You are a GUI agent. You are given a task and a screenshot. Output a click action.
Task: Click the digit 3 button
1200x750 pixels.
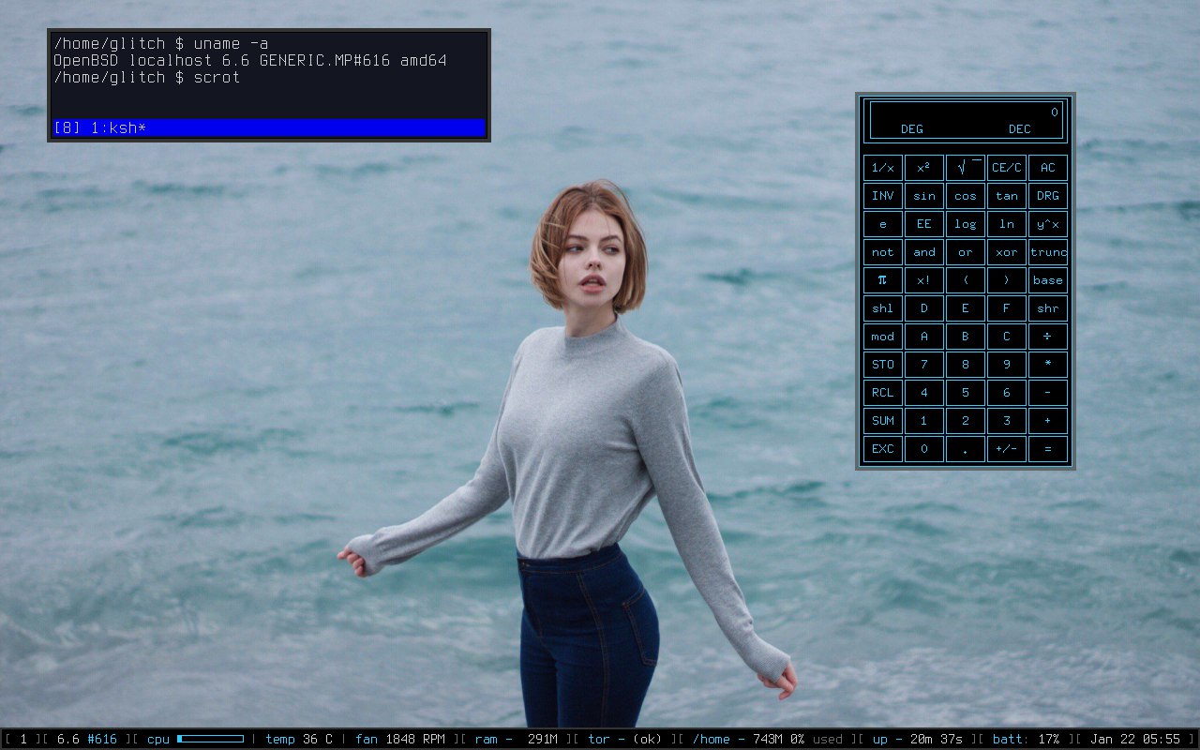tap(1007, 421)
